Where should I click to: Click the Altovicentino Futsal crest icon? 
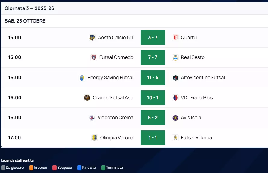(x=175, y=78)
